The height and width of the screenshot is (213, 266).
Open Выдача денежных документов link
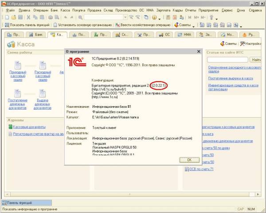coord(43,104)
